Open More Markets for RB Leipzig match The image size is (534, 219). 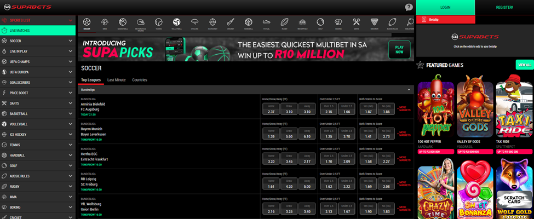404,184
